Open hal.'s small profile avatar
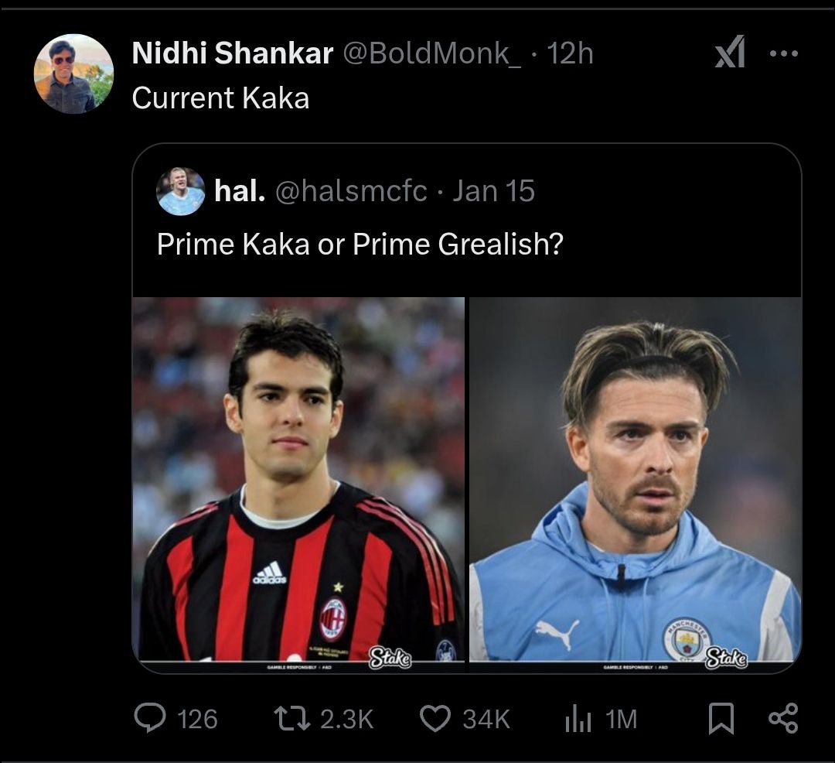This screenshot has width=835, height=763. tap(180, 191)
